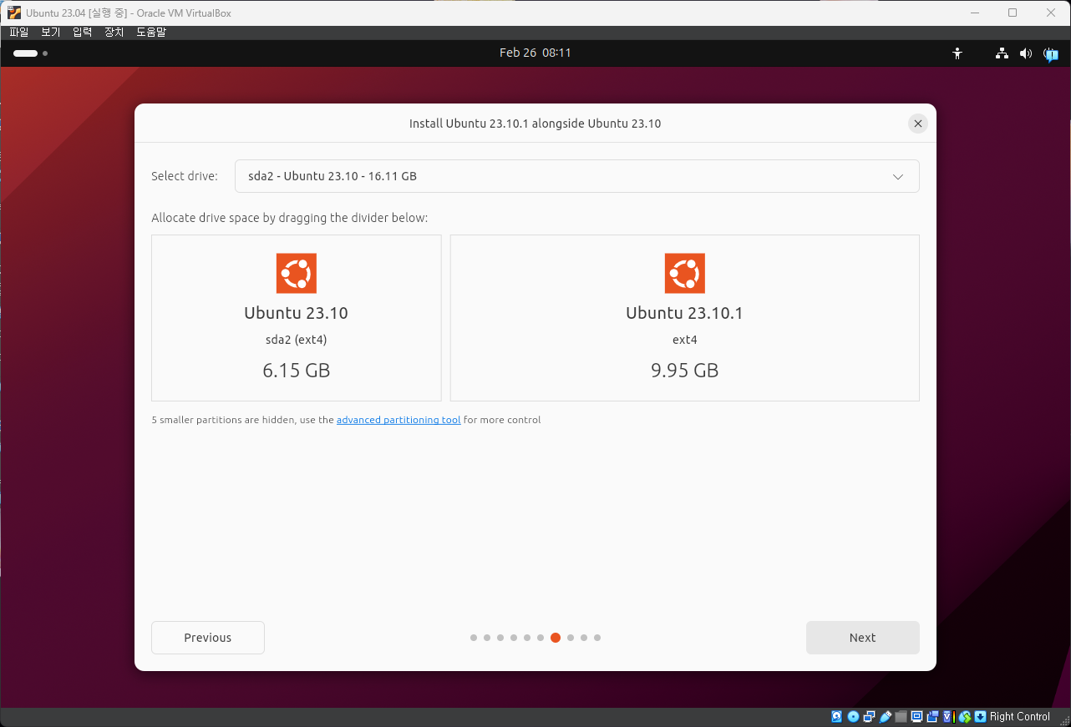This screenshot has height=727, width=1071.
Task: Click the blue VirtualBox notification bubble icon
Action: pos(1051,54)
